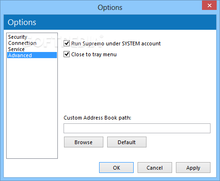This screenshot has height=181, width=220.
Task: Select the Security category in the list
Action: [x=18, y=37]
